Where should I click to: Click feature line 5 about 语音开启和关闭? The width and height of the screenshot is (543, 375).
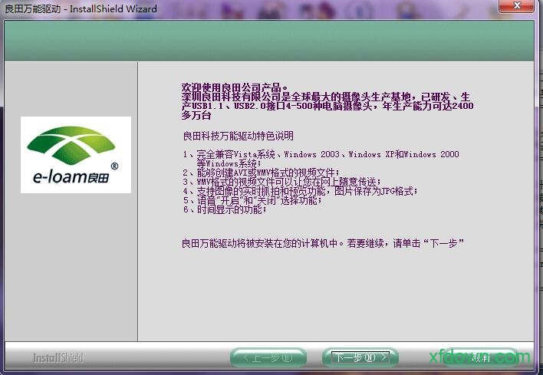(252, 200)
